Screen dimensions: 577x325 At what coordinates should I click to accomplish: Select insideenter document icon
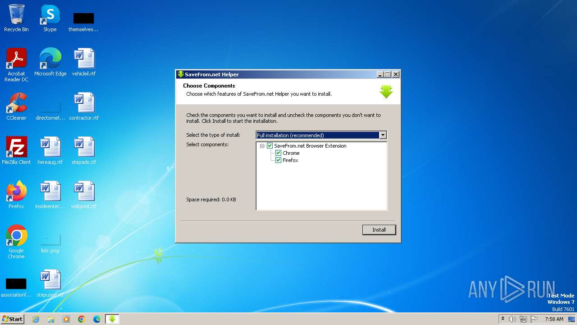[x=50, y=195]
